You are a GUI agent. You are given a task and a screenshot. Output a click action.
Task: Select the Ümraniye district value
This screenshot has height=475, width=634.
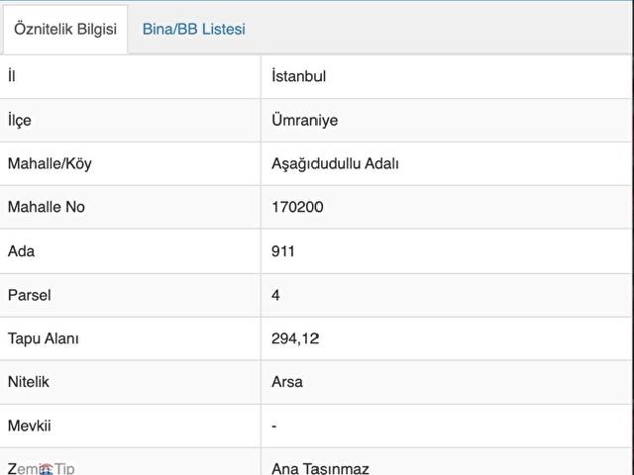pos(304,121)
